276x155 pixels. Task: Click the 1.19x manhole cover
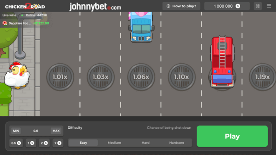click(x=263, y=77)
